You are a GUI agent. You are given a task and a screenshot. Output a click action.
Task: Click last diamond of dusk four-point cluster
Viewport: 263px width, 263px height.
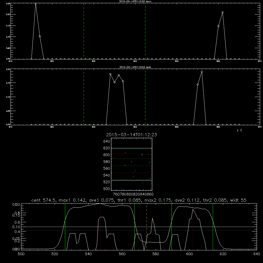pos(123,81)
